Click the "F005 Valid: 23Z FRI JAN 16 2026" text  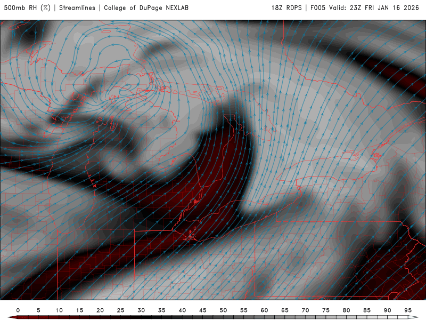pyautogui.click(x=365, y=8)
